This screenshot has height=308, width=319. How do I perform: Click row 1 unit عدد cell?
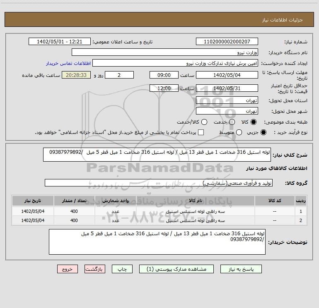(115, 211)
